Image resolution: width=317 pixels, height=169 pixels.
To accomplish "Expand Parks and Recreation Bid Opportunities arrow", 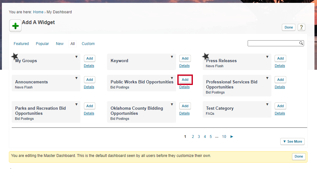I will coord(76,104).
